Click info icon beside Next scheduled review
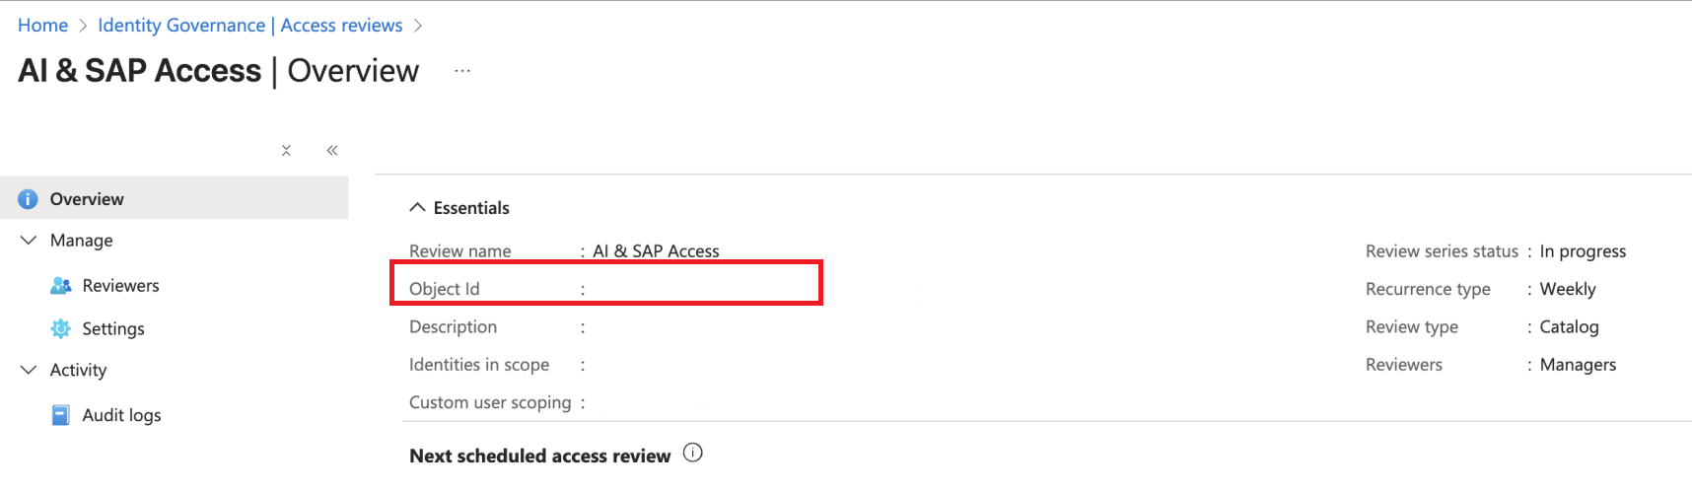This screenshot has height=493, width=1692. point(693,454)
